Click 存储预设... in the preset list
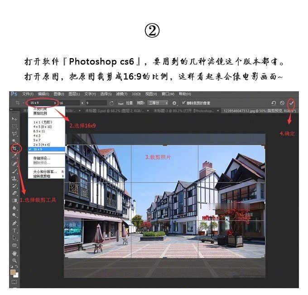This screenshot has height=295, width=308. coord(47,158)
